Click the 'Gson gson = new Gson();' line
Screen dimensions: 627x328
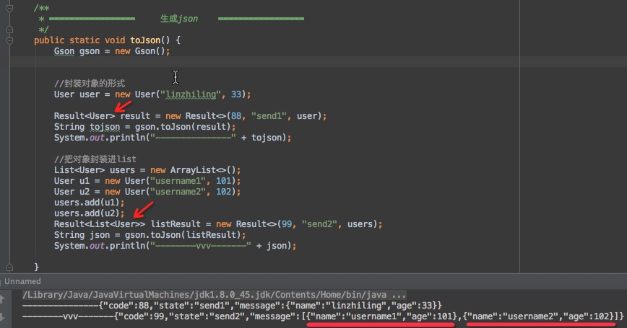112,51
